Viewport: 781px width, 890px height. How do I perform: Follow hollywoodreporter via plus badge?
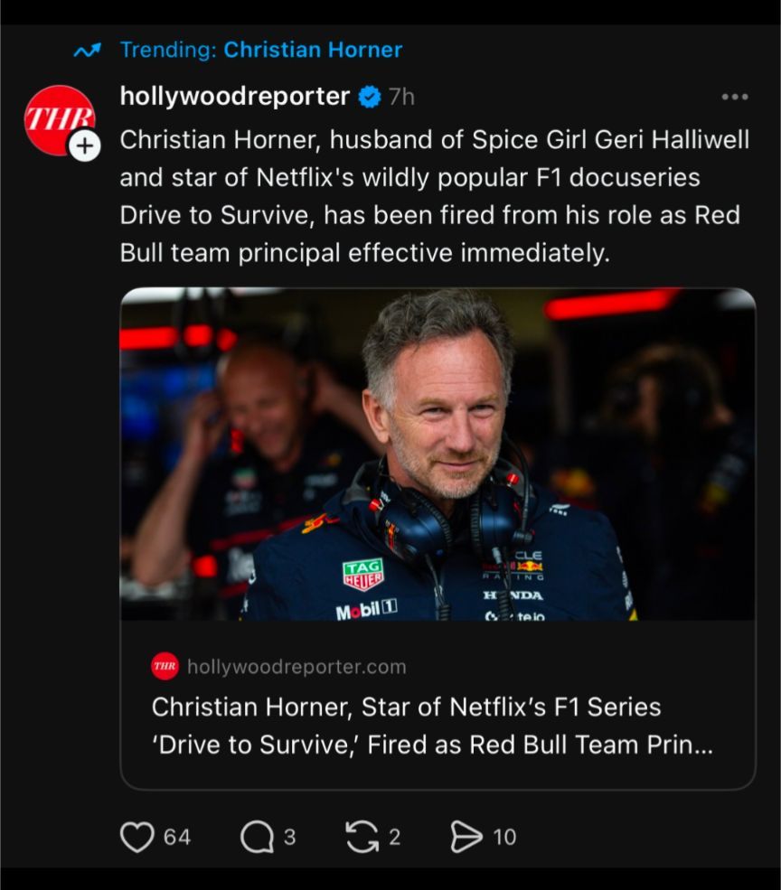pyautogui.click(x=85, y=145)
